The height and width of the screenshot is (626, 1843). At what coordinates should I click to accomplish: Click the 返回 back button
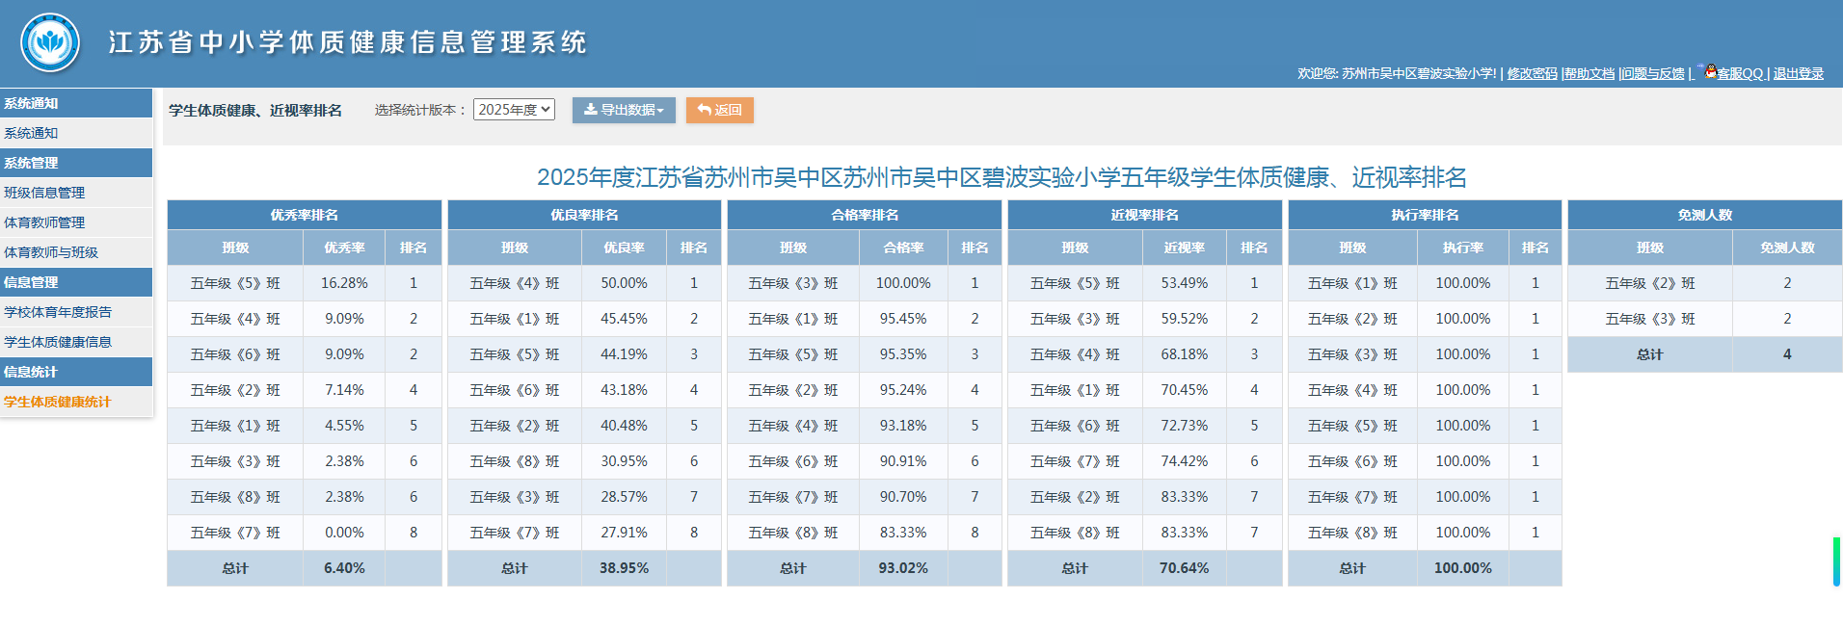click(719, 110)
